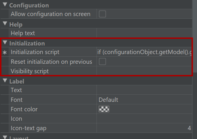The image size is (197, 139).
Task: Select the Visibility script property label
Action: coord(30,71)
